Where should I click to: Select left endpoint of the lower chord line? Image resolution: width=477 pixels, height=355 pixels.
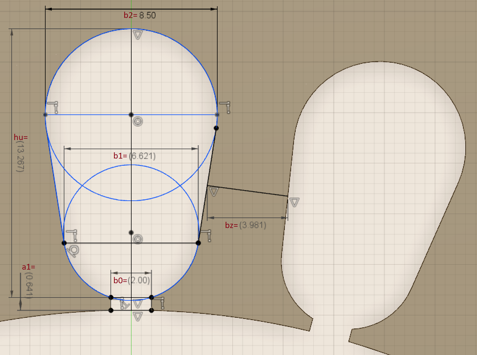pyautogui.click(x=64, y=243)
